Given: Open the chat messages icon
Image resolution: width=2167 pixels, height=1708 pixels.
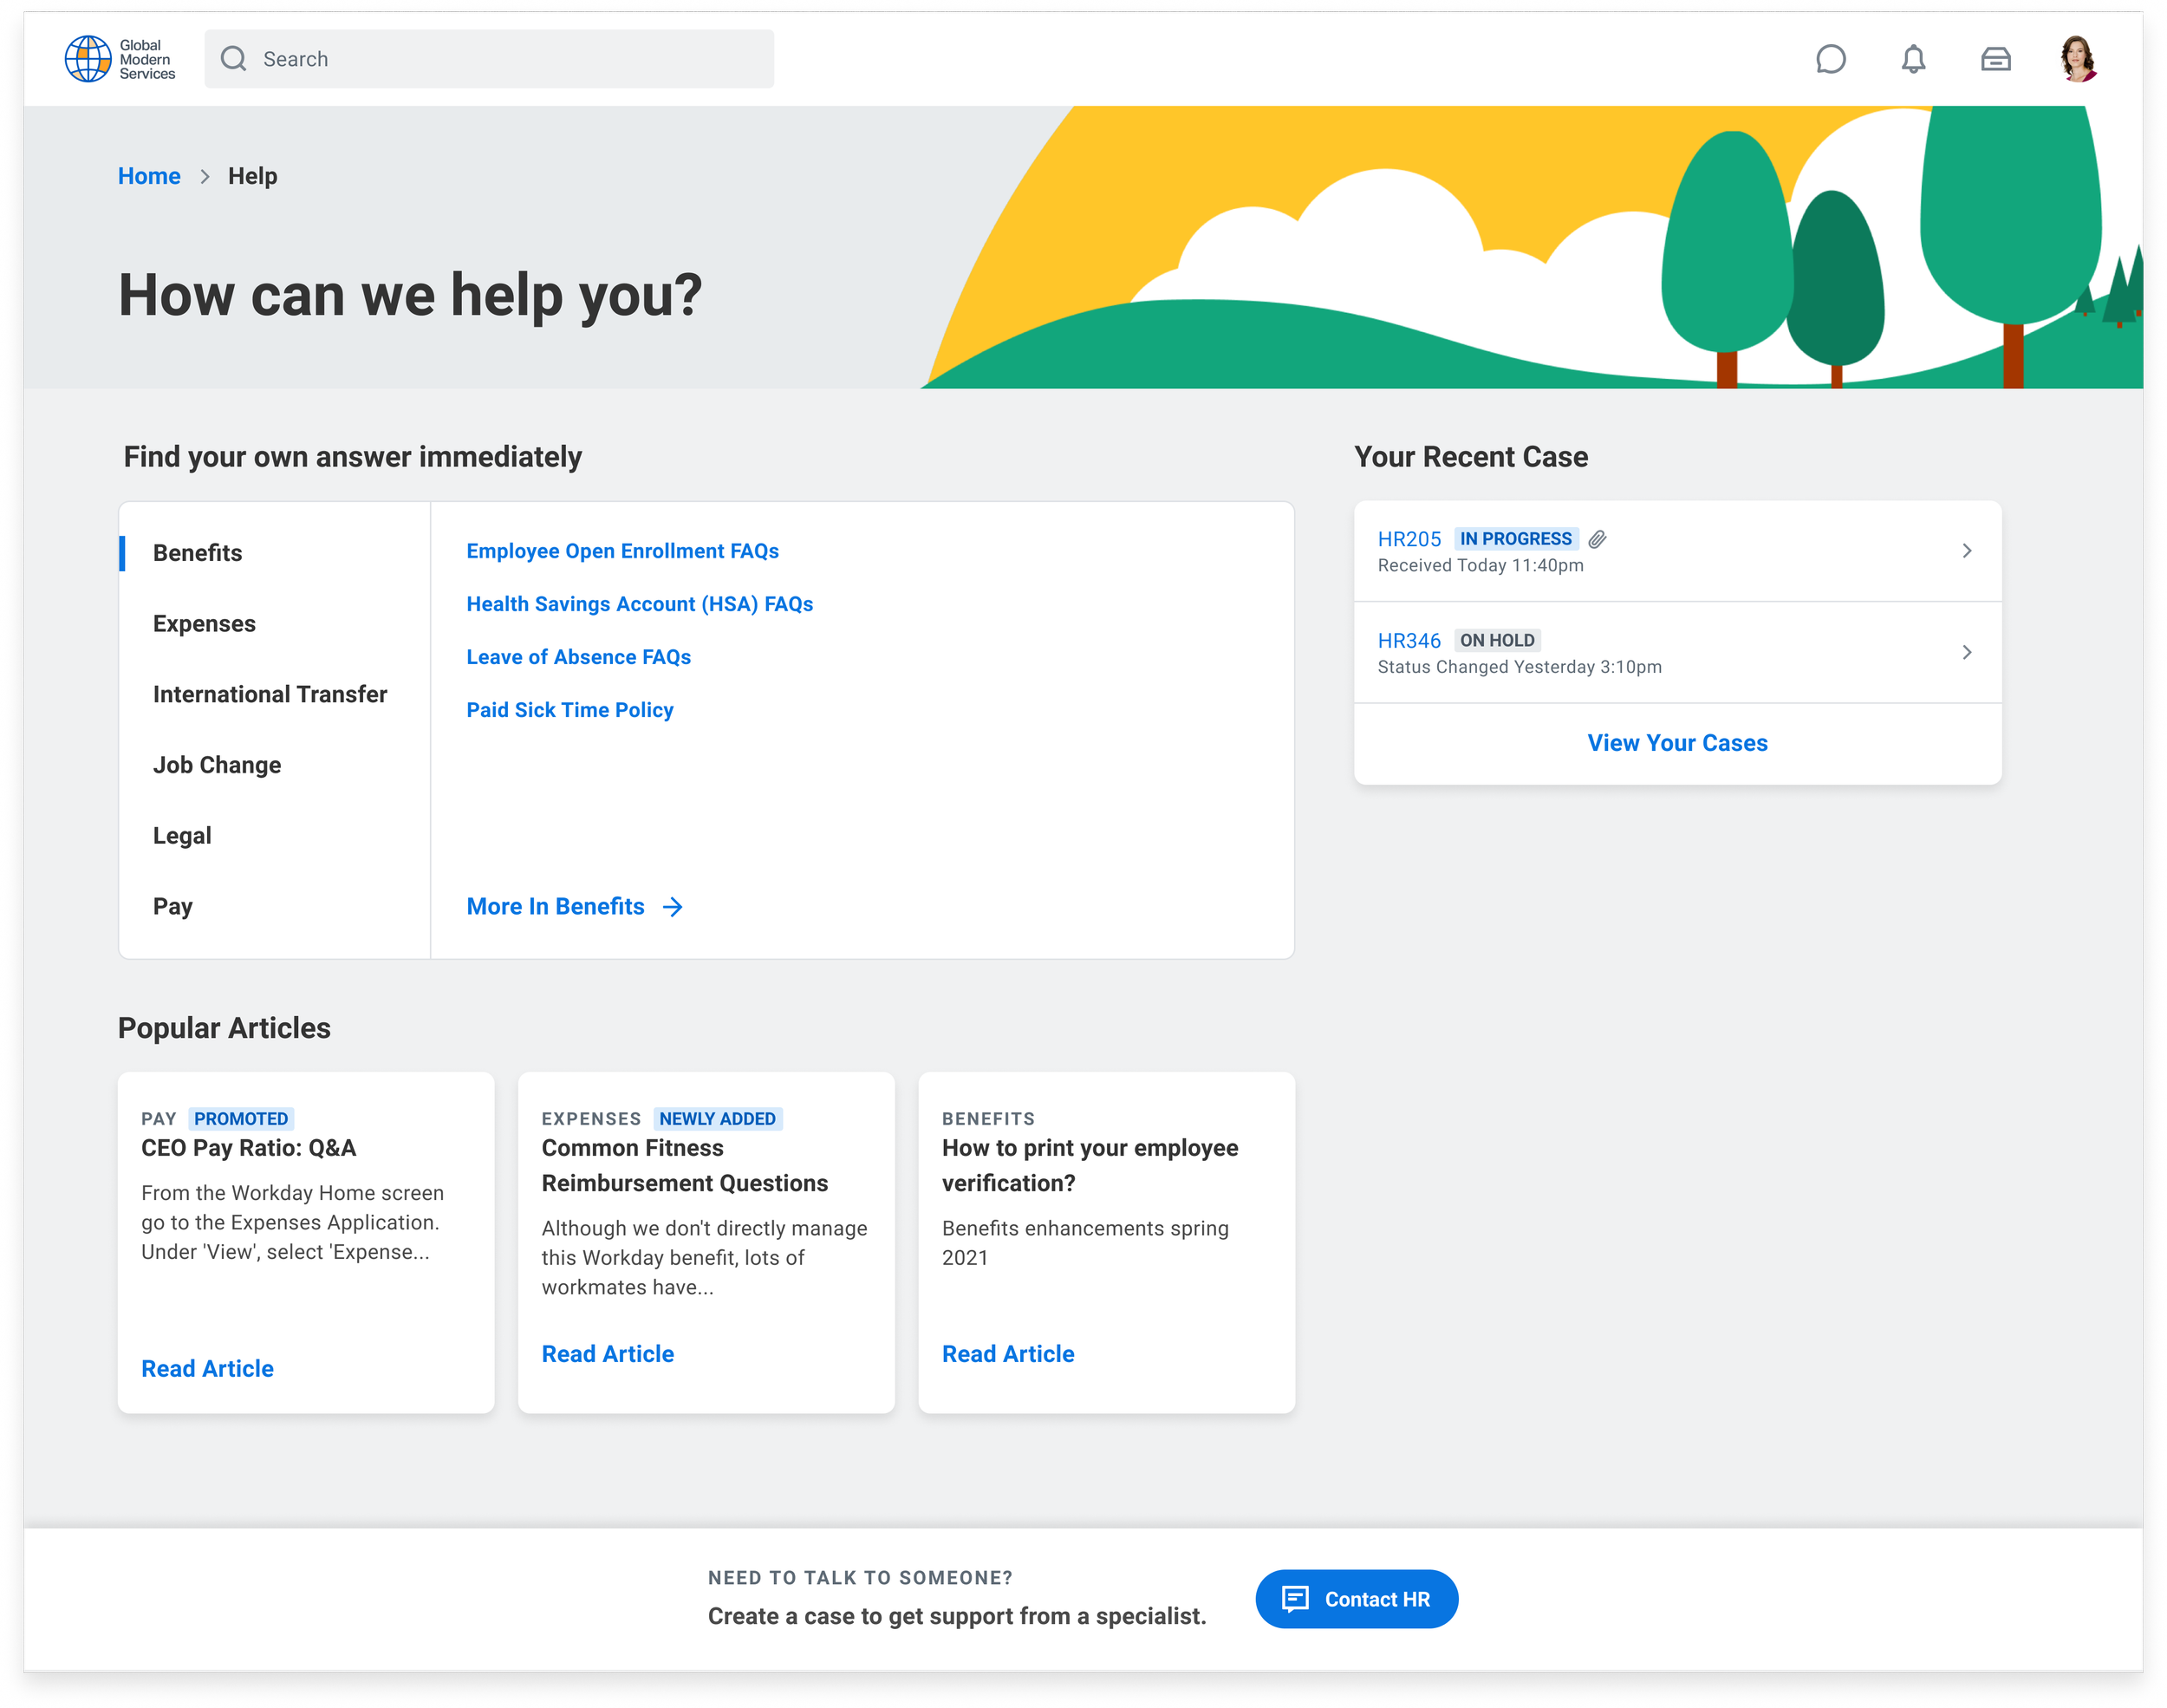Looking at the screenshot, I should pos(1830,59).
